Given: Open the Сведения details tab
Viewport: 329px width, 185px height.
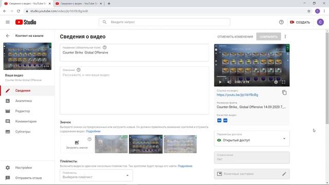Looking at the screenshot, I should 27,90.
